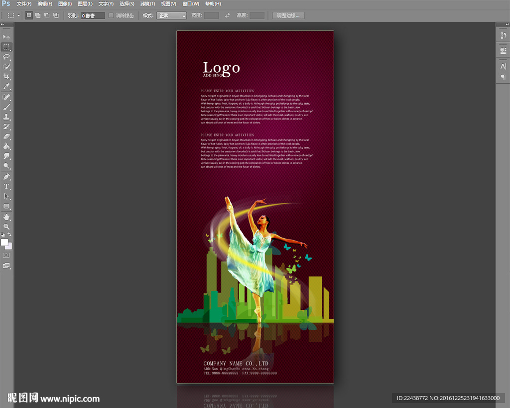The image size is (510, 408).
Task: Click the 调整边缘 Refine Edge button
Action: (289, 15)
